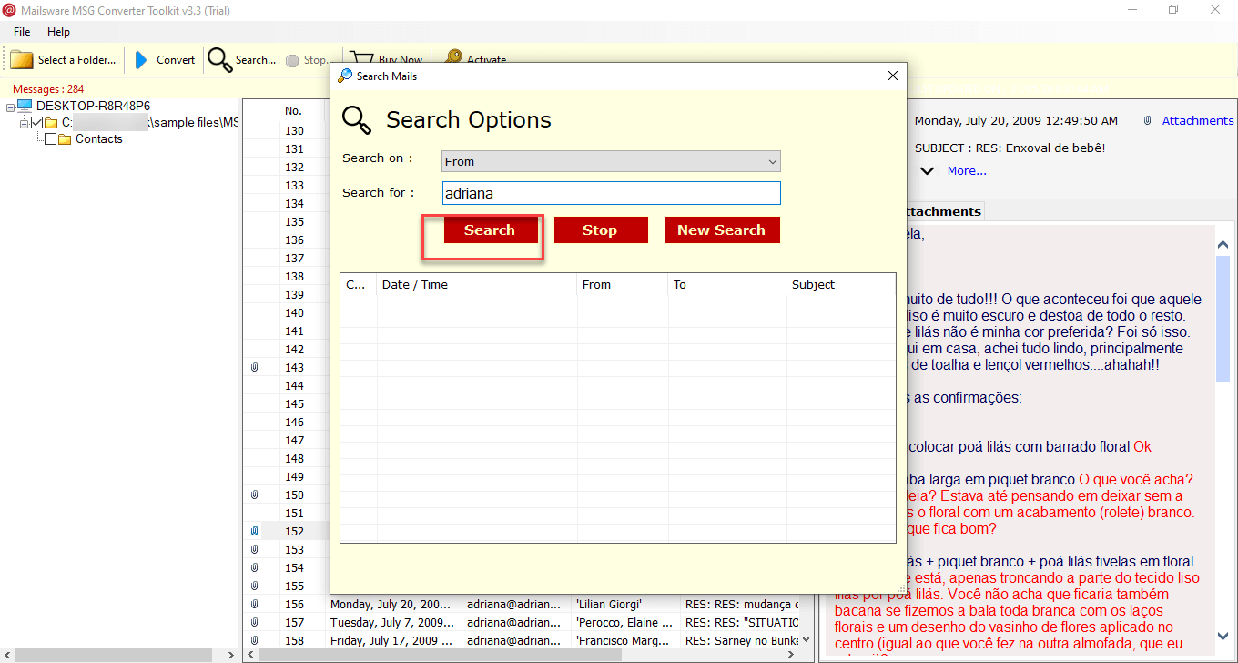Click the More... link

coord(967,170)
